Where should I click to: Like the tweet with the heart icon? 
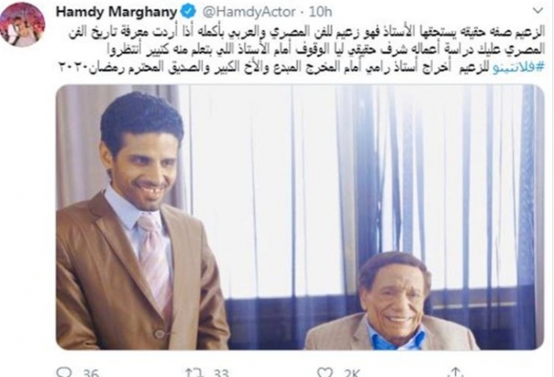click(324, 372)
